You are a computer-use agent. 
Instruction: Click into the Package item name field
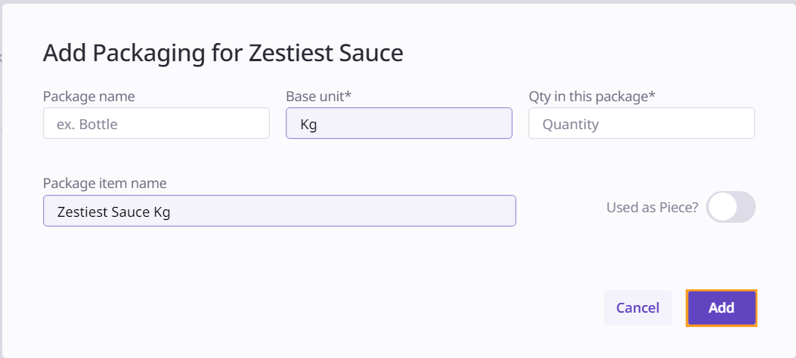click(279, 211)
